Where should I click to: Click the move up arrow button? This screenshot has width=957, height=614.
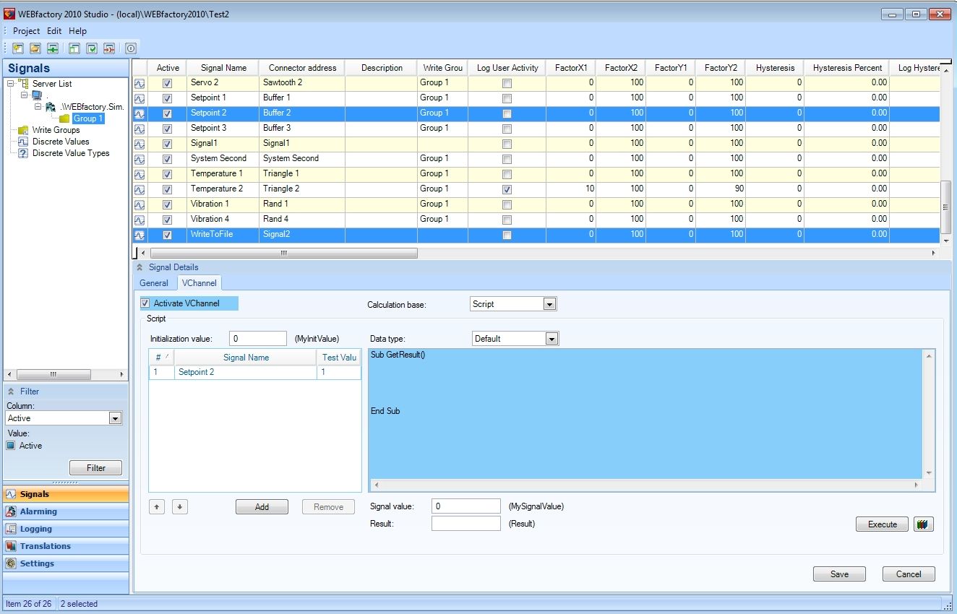point(157,506)
